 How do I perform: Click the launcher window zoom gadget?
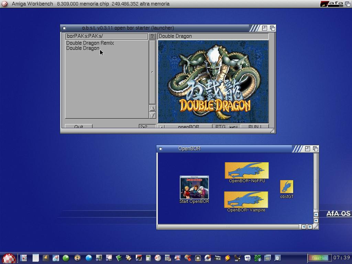(264, 28)
